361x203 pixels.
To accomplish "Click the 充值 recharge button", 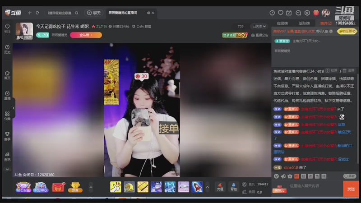I will point(220,187).
